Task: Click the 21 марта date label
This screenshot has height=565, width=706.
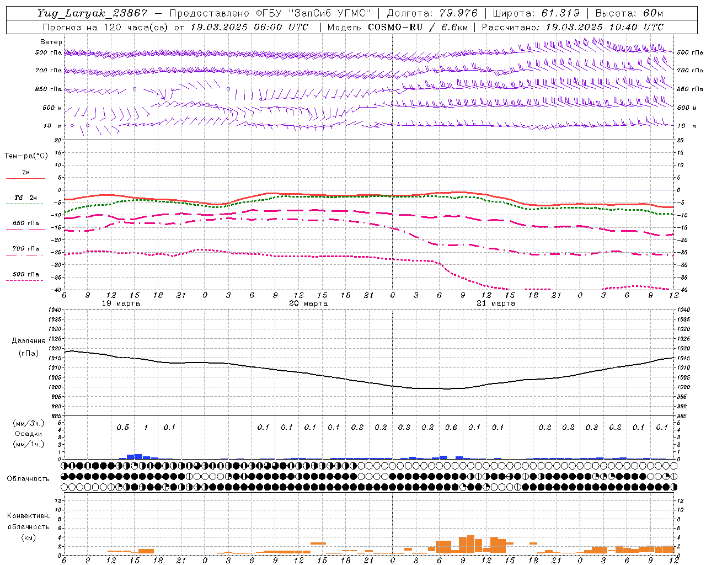Action: [496, 303]
